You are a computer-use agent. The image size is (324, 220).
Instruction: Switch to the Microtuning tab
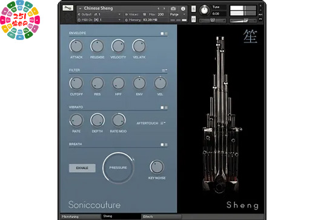[x=81, y=216]
